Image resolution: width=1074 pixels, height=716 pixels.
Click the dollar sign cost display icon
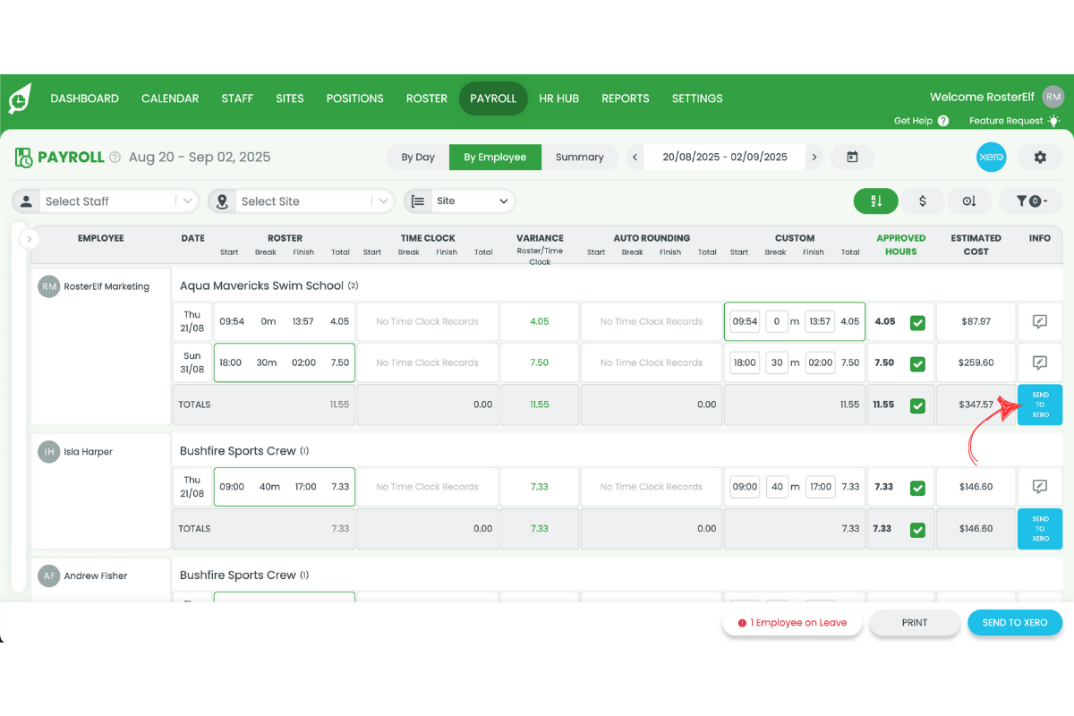[x=923, y=201]
